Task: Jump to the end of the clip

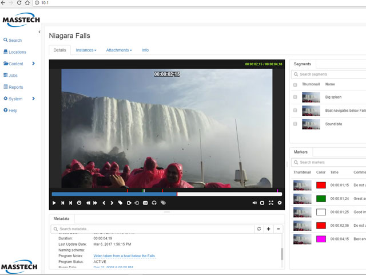Action: [70, 203]
